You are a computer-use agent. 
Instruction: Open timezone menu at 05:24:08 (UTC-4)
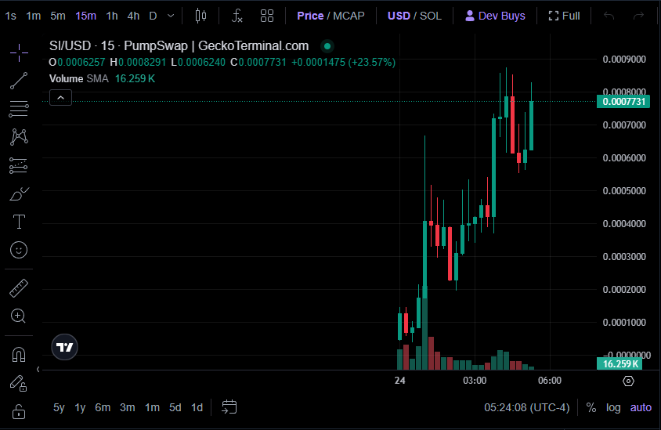pyautogui.click(x=526, y=407)
